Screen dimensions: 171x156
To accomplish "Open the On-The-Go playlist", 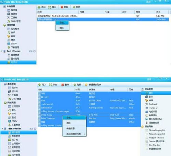I will tap(153, 145).
